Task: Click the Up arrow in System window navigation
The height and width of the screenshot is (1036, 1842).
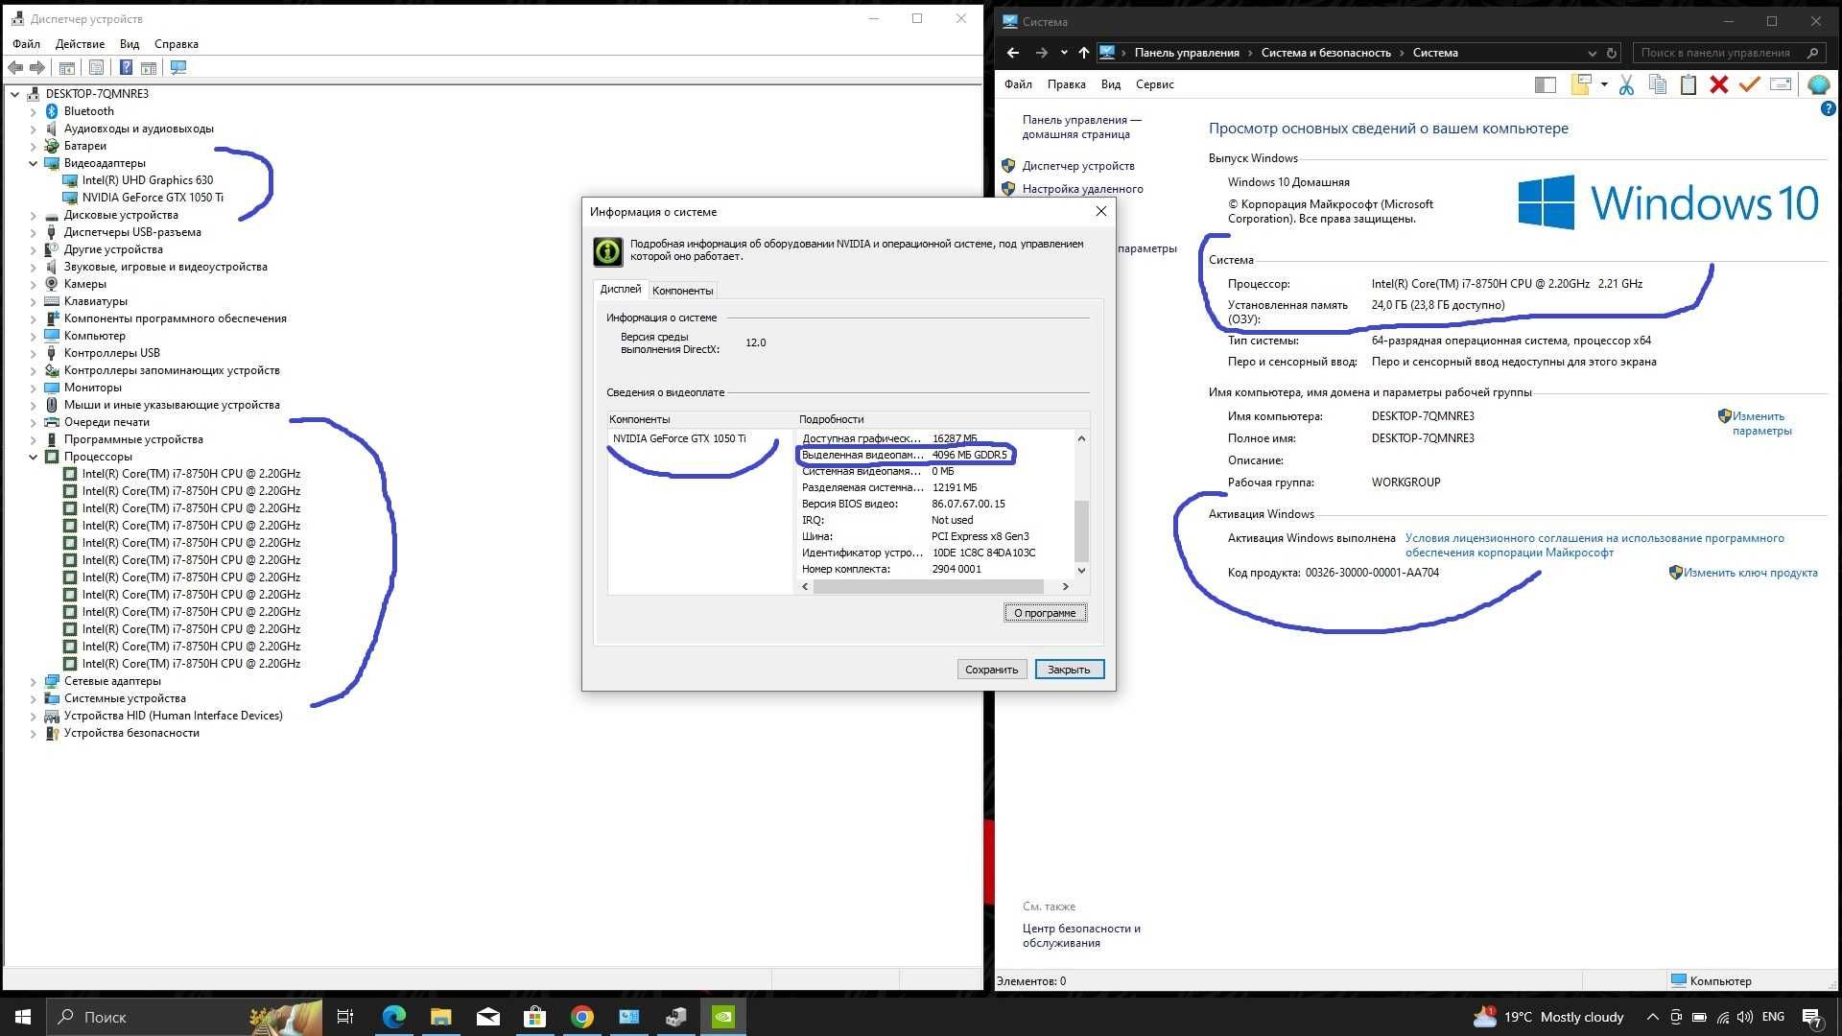Action: [x=1083, y=53]
